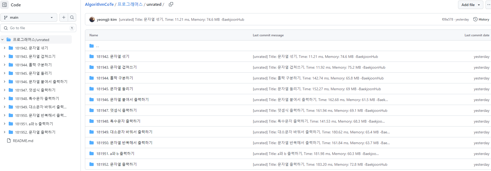Viewport: 491px width, 171px height.
Task: Expand 181947. 덧셈식 출력하기 in the tree
Action: (x=4, y=90)
